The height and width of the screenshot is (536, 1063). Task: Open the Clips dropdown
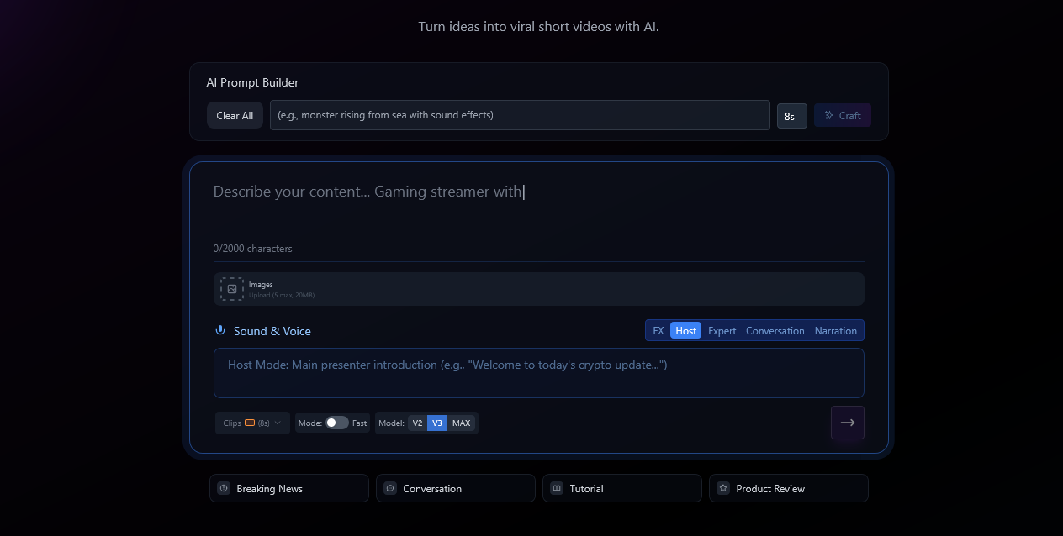coord(252,423)
